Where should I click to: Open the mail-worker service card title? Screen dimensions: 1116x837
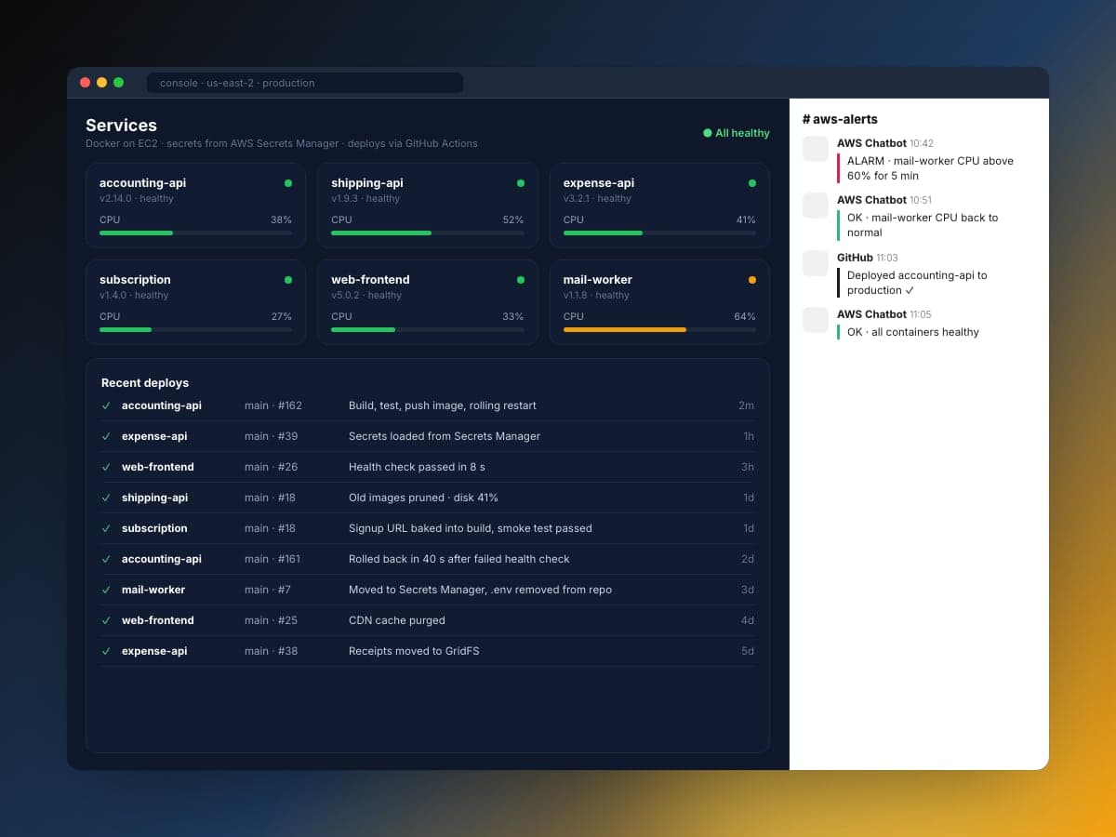598,280
